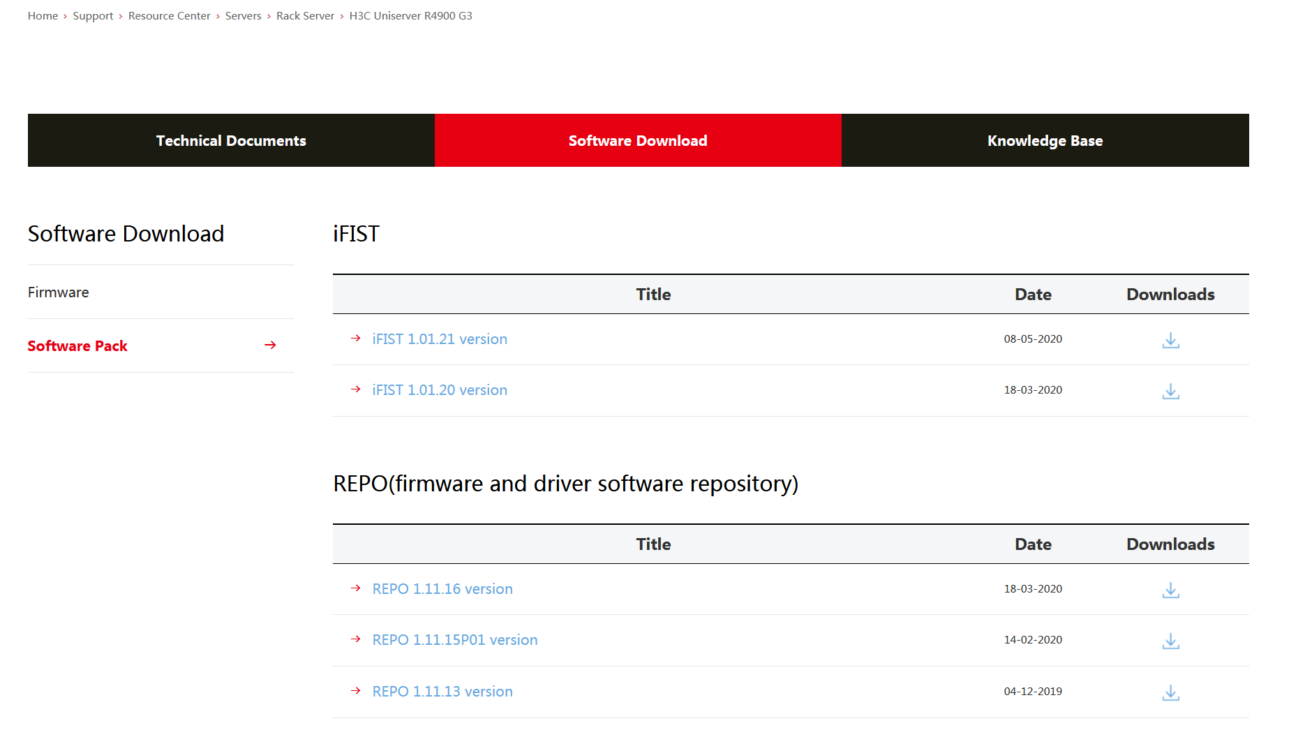The width and height of the screenshot is (1312, 737).
Task: Click the Downloads header in REPO table
Action: point(1170,544)
